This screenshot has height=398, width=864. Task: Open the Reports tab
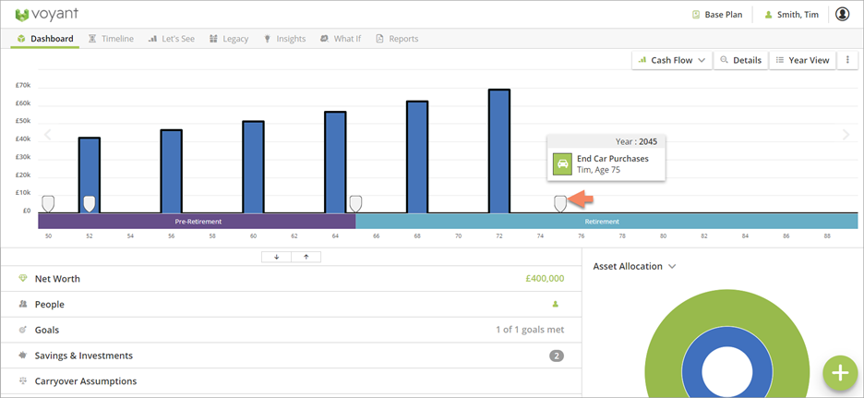tap(397, 39)
